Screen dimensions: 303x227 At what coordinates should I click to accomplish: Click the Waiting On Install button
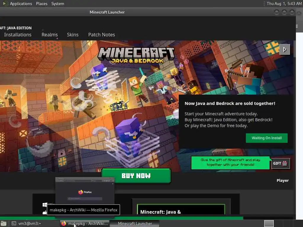point(267,138)
